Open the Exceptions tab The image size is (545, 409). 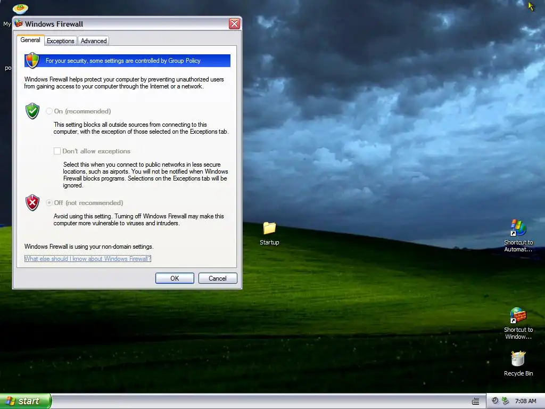pyautogui.click(x=61, y=41)
